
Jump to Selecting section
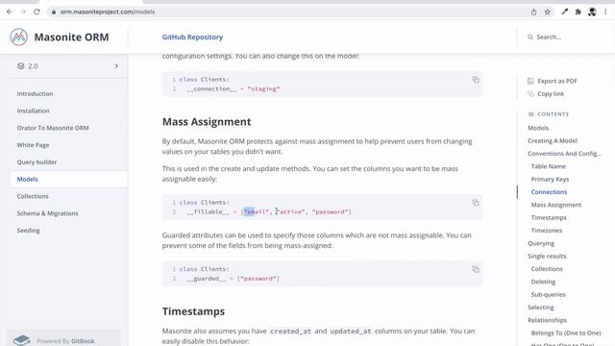tap(540, 308)
